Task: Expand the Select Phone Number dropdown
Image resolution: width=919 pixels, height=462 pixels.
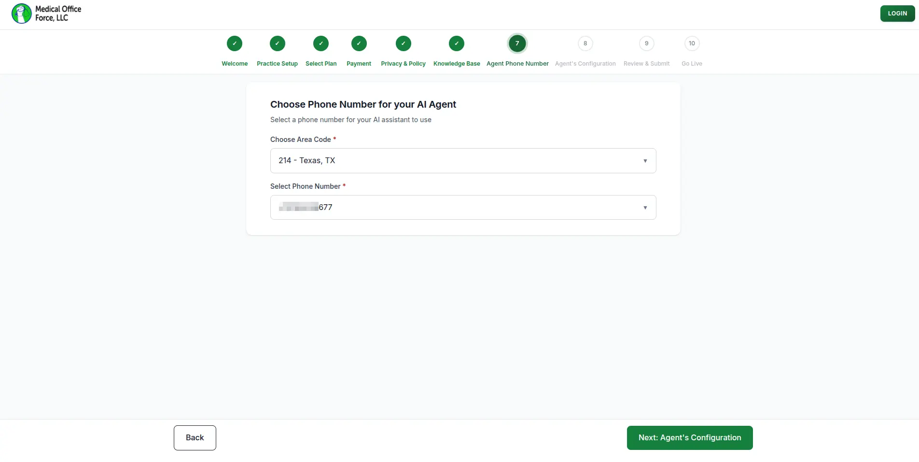Action: [x=463, y=208]
